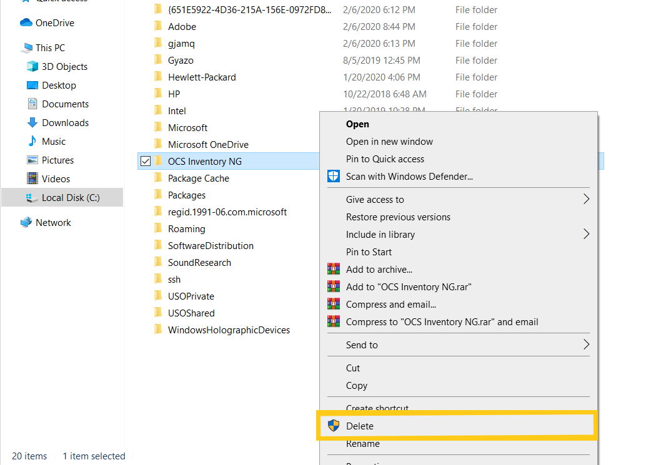Click the 2/6/2020 8:44 PM date cell
This screenshot has width=656, height=465.
coord(379,26)
